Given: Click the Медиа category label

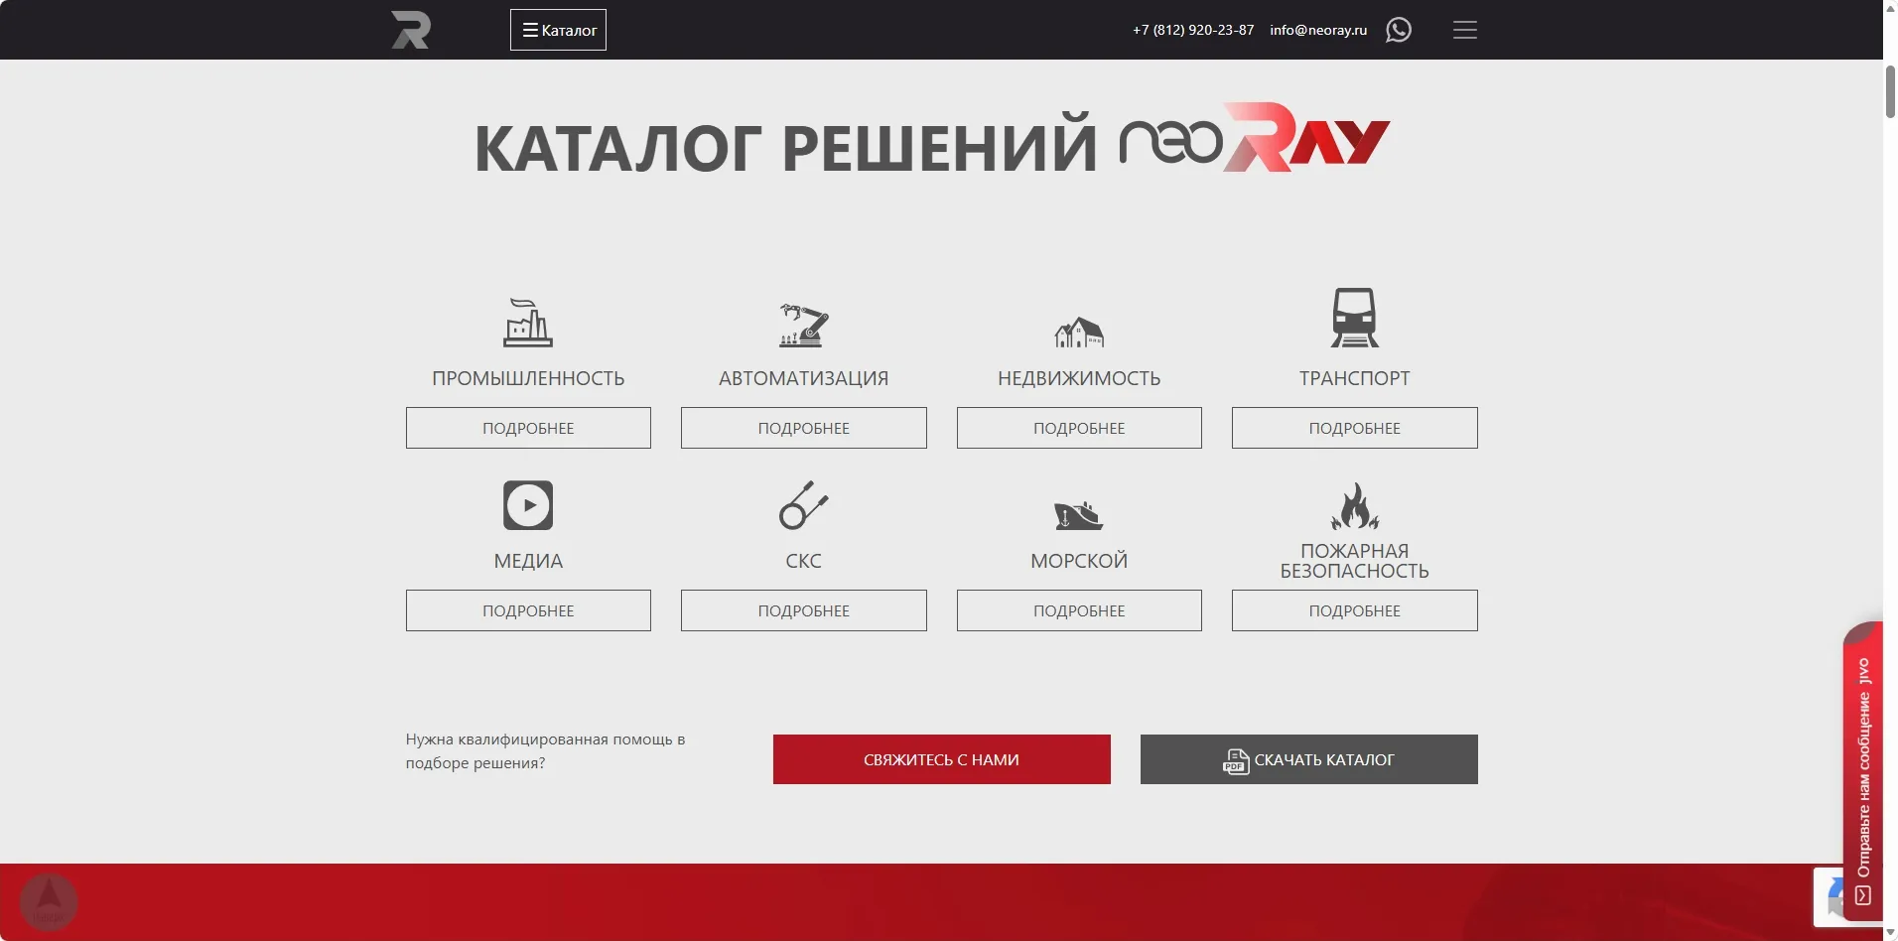Looking at the screenshot, I should [x=528, y=561].
